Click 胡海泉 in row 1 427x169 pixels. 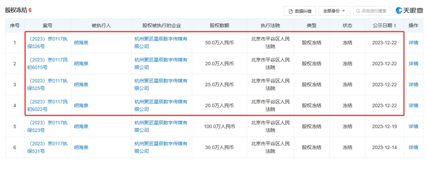[81, 43]
